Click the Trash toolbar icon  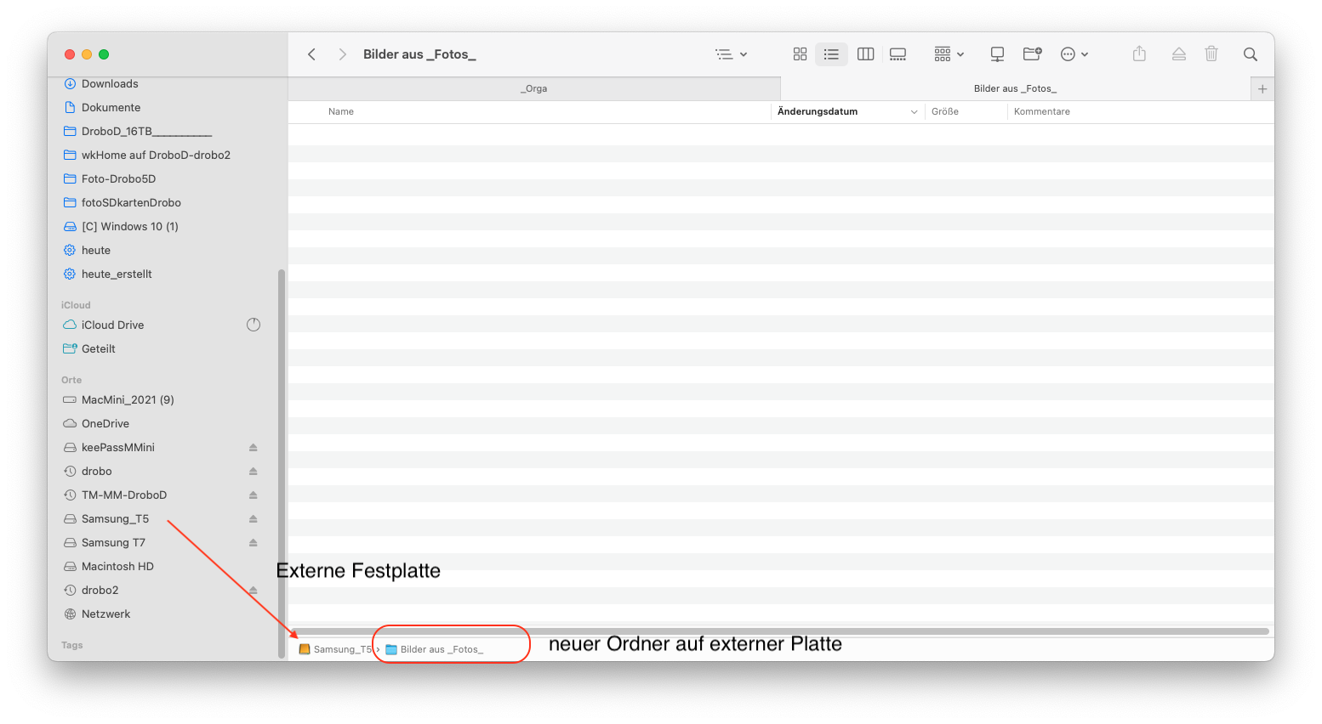click(x=1211, y=54)
